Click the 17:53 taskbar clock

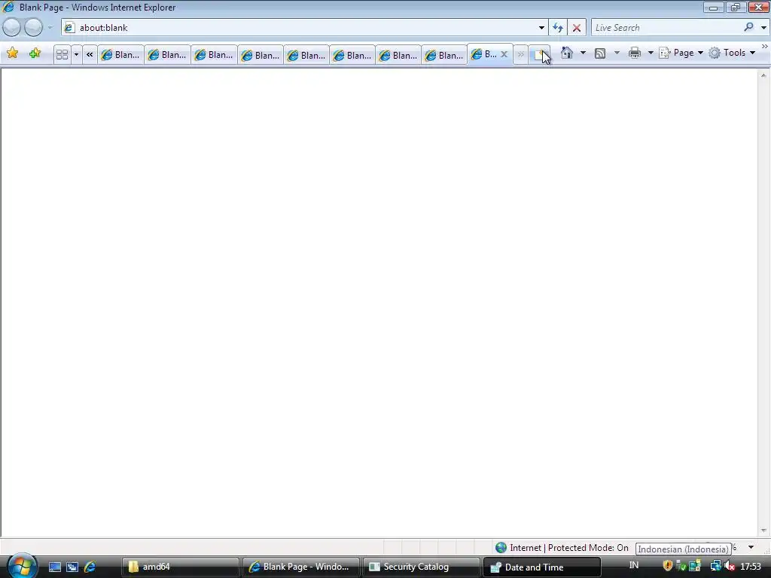(751, 567)
